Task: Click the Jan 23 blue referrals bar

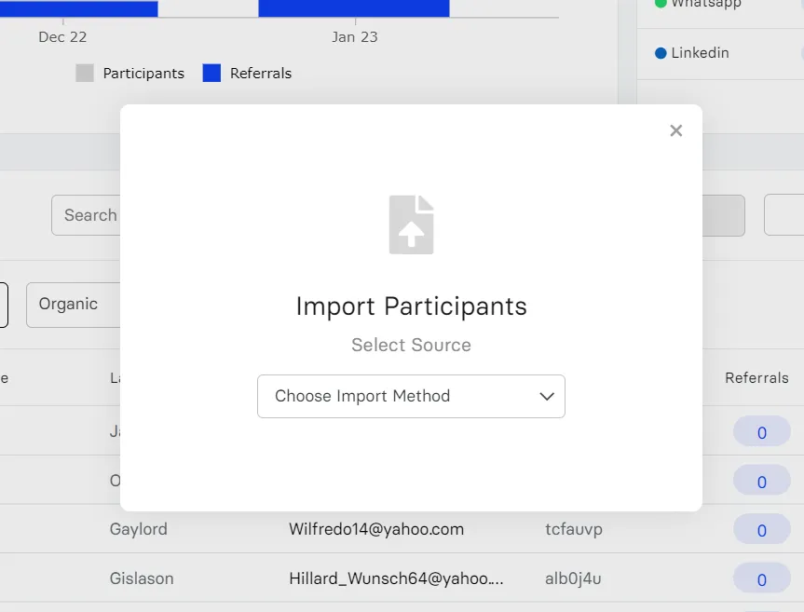Action: pyautogui.click(x=354, y=8)
